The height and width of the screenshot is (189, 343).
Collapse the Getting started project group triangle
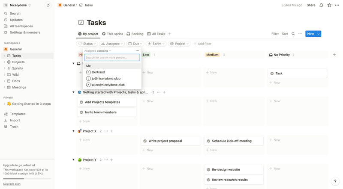pos(73,92)
